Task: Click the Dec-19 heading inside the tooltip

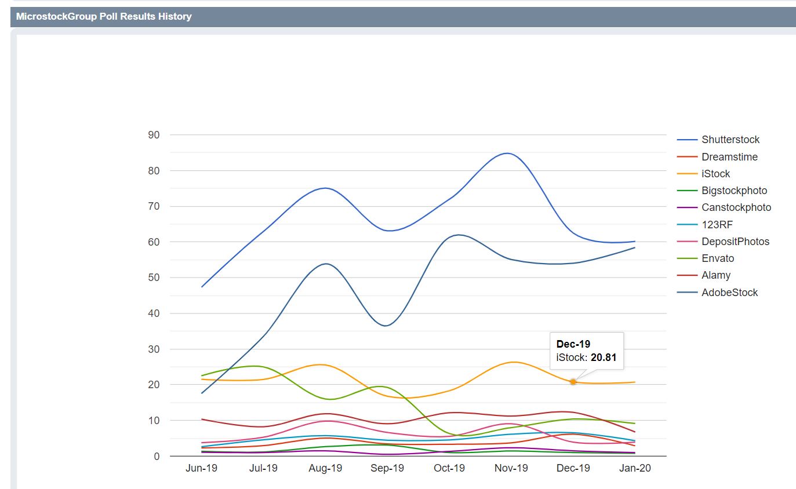Action: pos(573,344)
